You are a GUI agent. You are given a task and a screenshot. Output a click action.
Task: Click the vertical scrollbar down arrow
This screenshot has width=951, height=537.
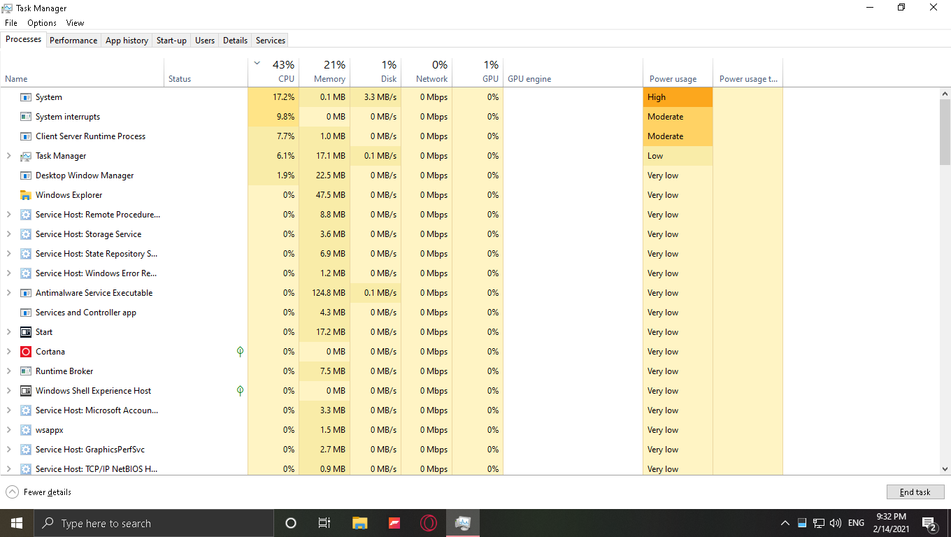point(945,470)
